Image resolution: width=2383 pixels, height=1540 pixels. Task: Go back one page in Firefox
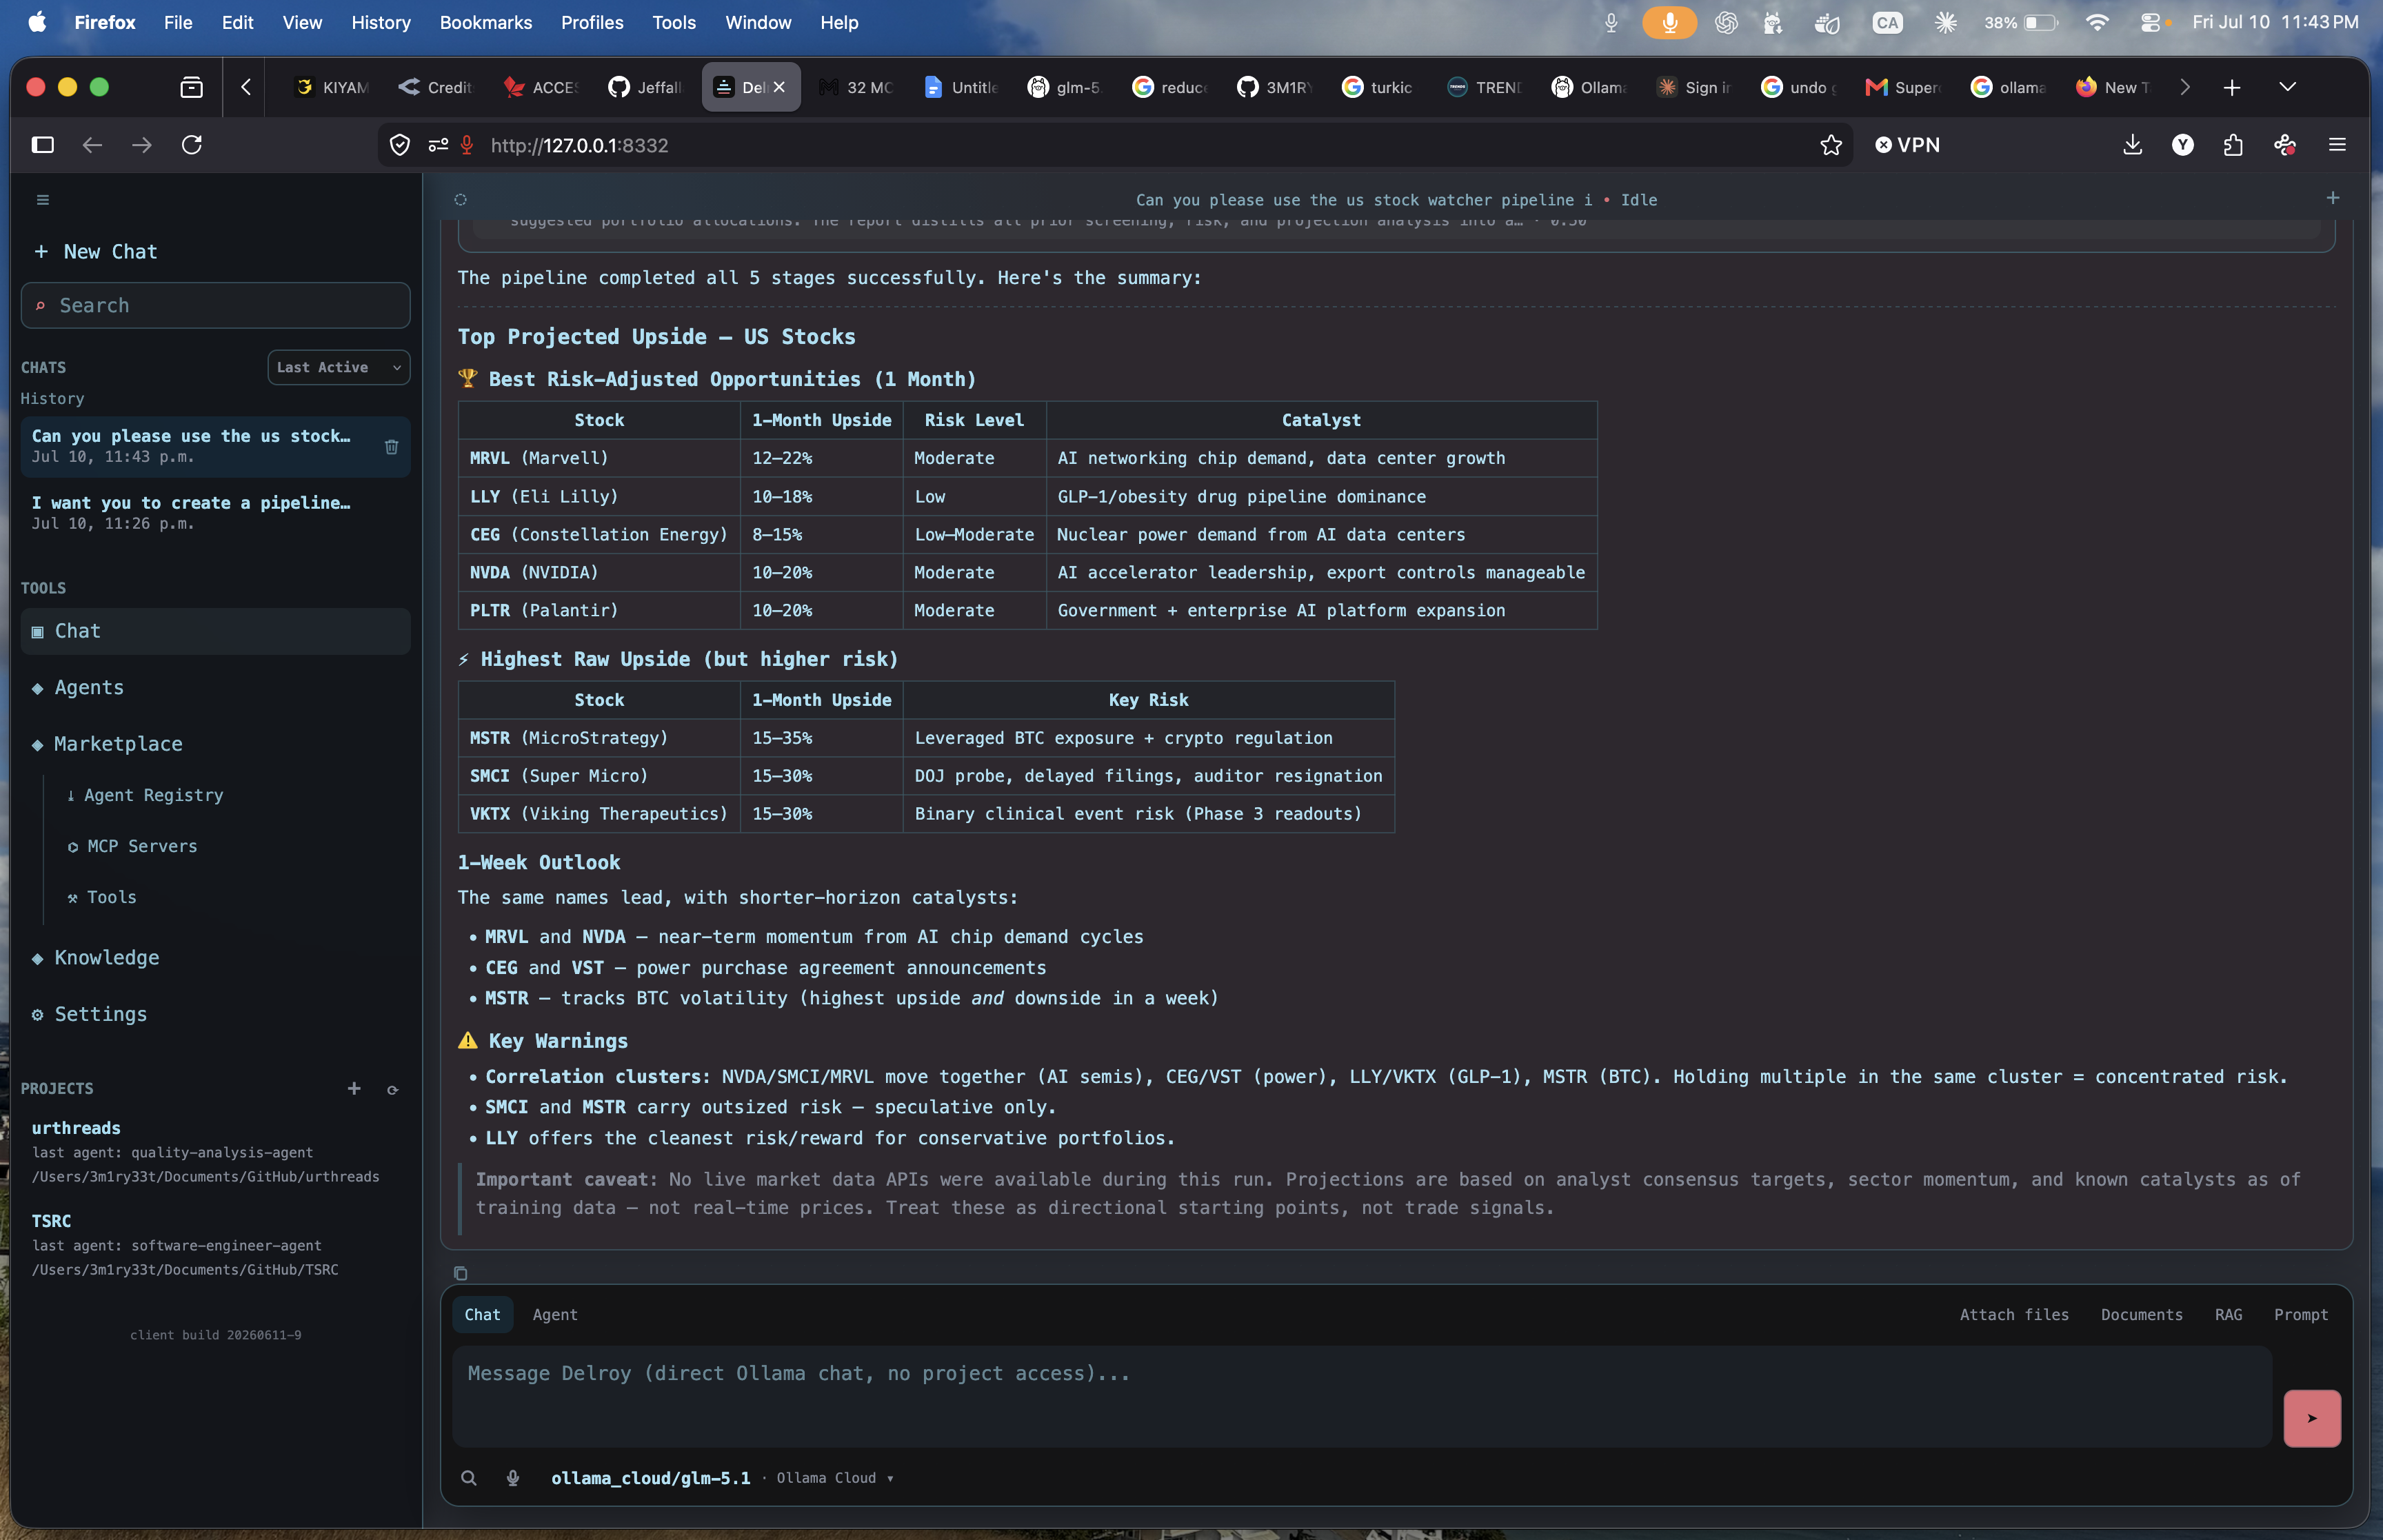(92, 145)
